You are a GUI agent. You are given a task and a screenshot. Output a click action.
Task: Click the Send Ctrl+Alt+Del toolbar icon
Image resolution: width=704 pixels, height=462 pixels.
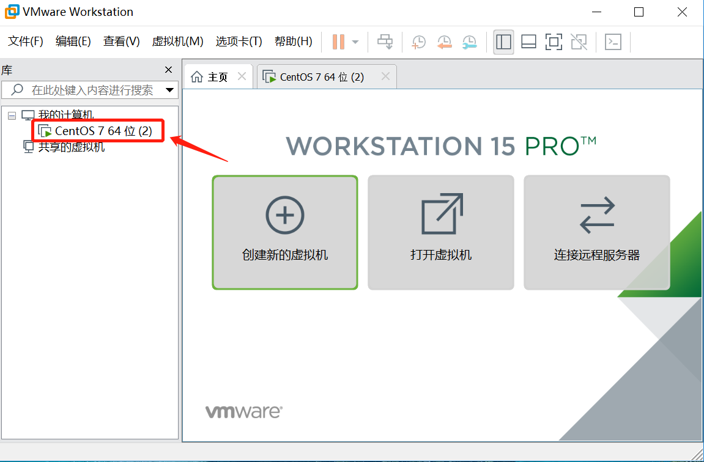(x=385, y=42)
